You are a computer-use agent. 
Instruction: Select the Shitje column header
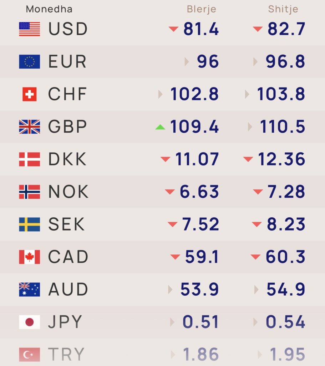(283, 9)
